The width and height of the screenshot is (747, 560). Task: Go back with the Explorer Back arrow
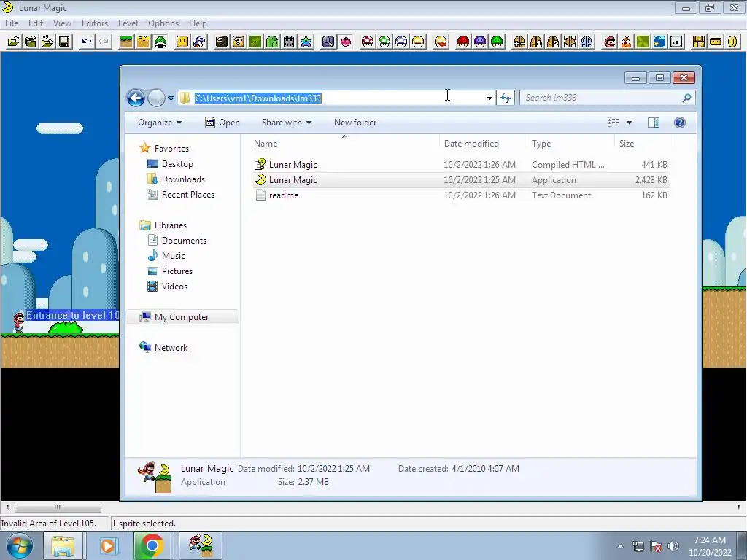click(136, 98)
